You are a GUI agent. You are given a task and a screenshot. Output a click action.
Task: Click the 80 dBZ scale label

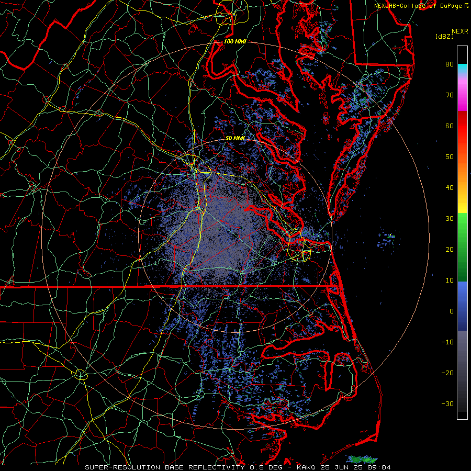tap(450, 64)
